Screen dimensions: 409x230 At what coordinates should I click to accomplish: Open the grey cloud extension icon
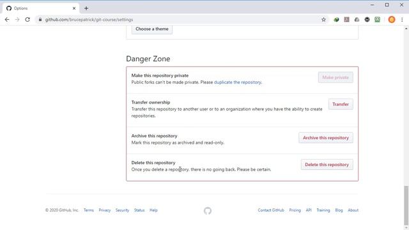[x=357, y=20]
